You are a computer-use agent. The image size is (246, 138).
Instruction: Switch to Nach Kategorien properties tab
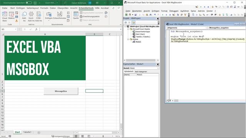tap(141, 72)
